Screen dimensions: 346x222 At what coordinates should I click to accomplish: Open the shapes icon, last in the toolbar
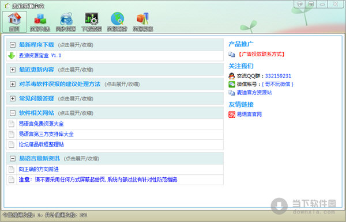143,22
